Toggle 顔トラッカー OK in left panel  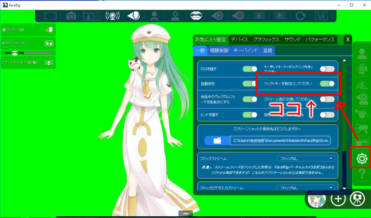pos(28,30)
